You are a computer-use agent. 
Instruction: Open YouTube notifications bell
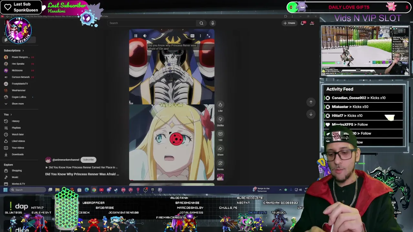point(303,23)
